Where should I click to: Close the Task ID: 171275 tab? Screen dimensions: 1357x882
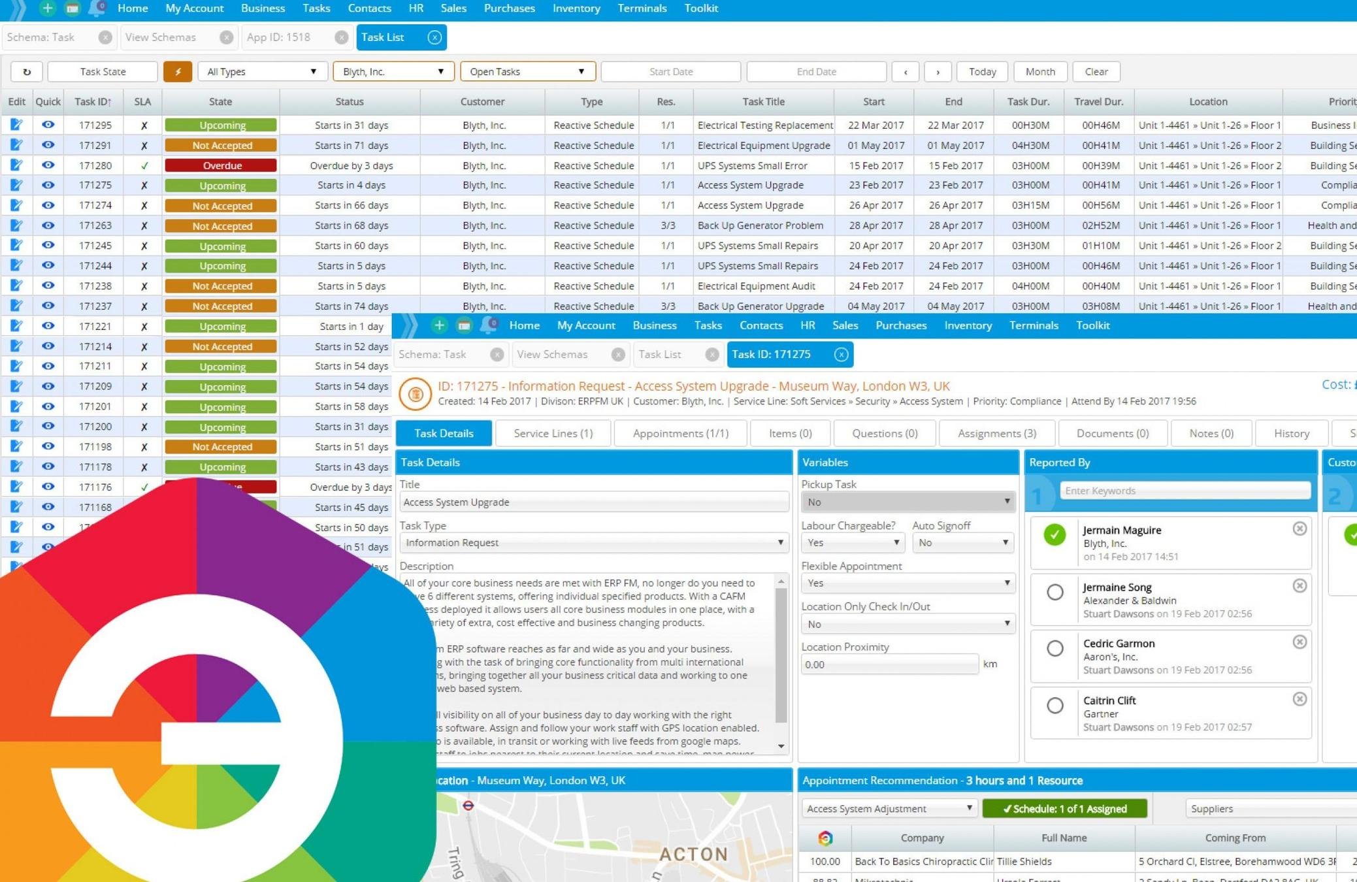[x=841, y=354]
